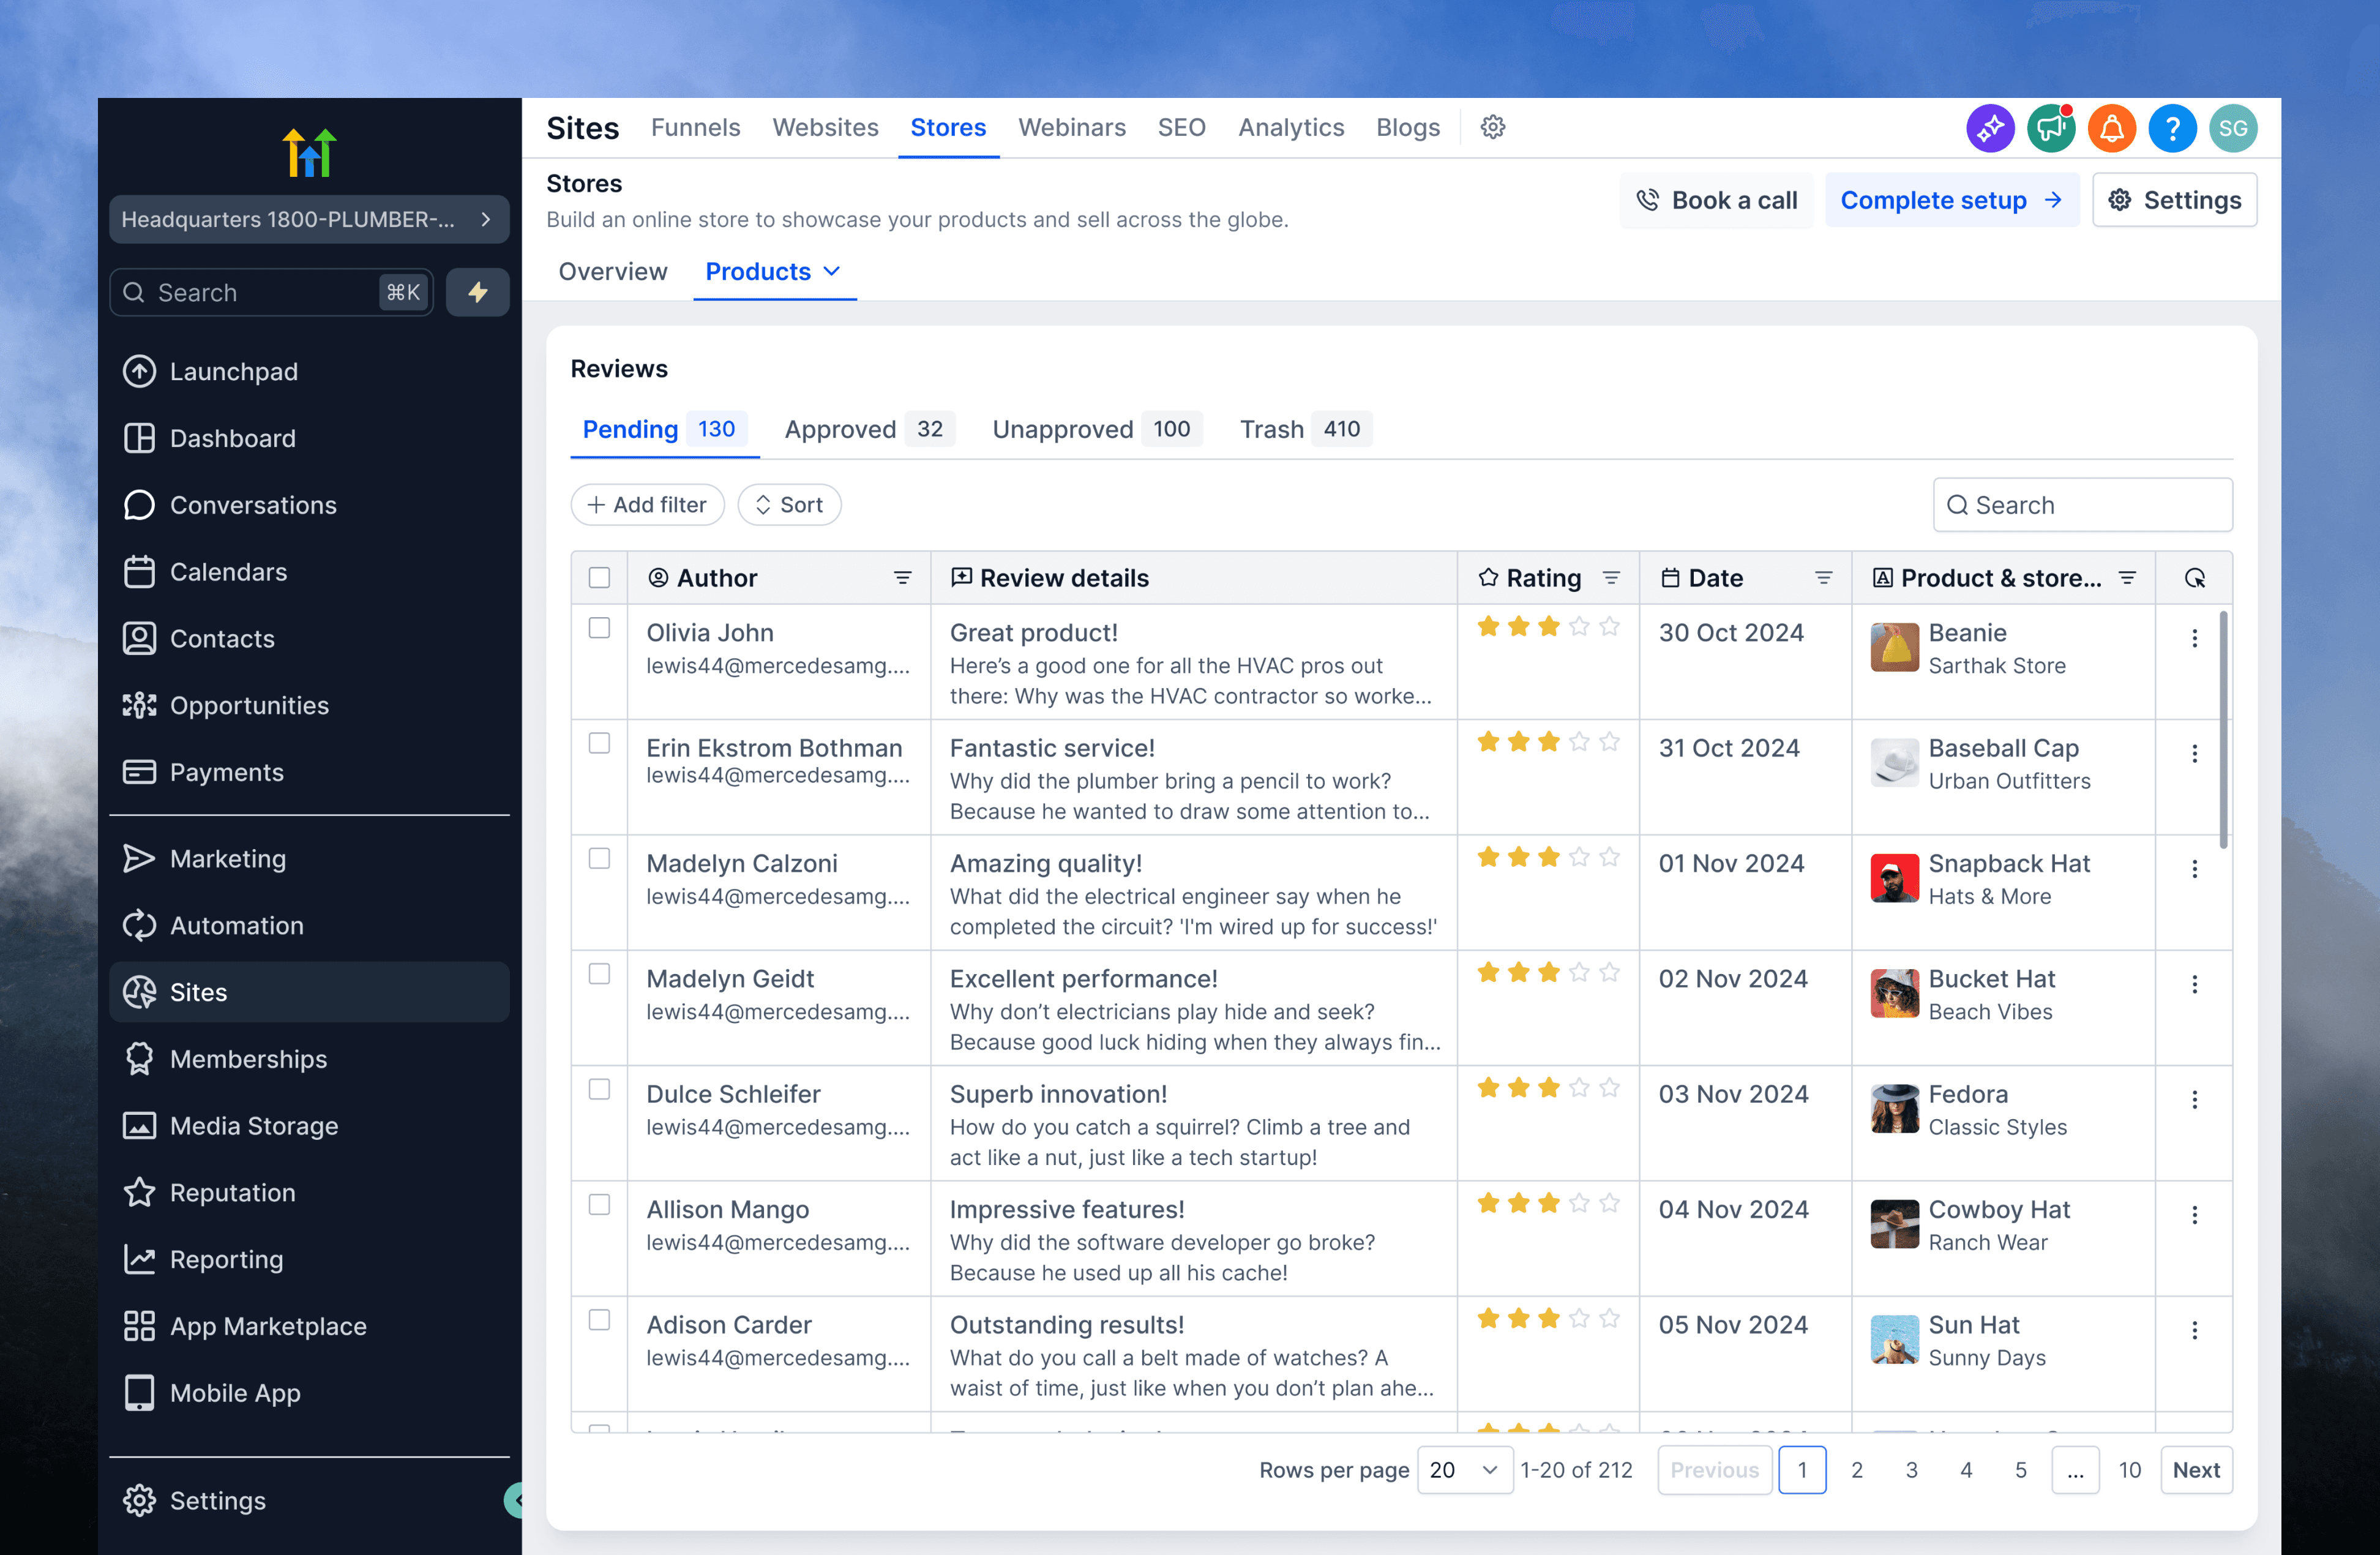Select the Dulce Schleifer review checkbox
Image resolution: width=2380 pixels, height=1555 pixels.
pos(599,1089)
